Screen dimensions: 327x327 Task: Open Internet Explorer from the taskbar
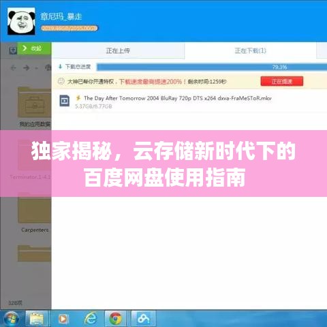(x=91, y=318)
